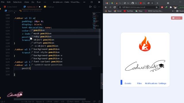Screen dimensions: 184x103
Task: Click the errors and warnings status indicator
Action: coord(3,102)
